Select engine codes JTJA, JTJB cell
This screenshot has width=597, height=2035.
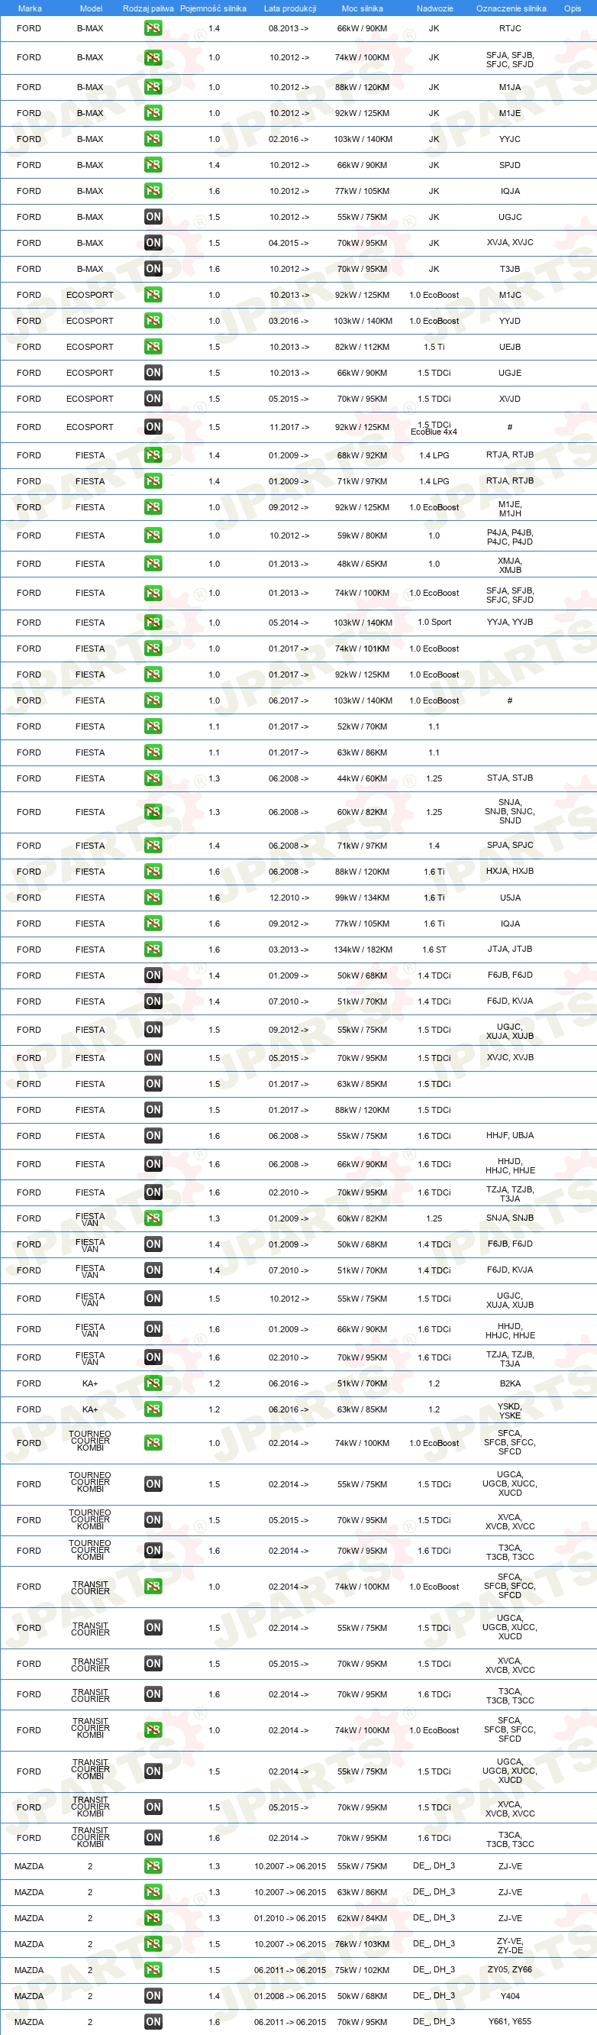510,950
